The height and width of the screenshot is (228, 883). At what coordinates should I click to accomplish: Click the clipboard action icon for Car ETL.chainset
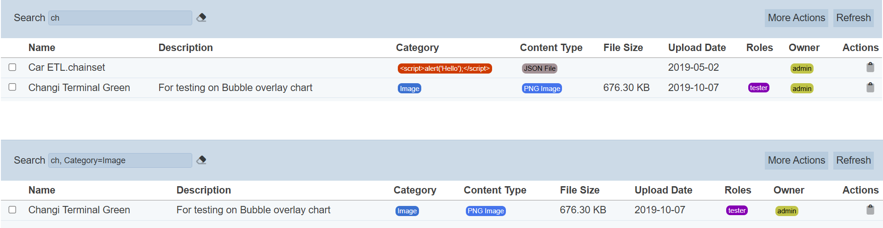pos(870,68)
